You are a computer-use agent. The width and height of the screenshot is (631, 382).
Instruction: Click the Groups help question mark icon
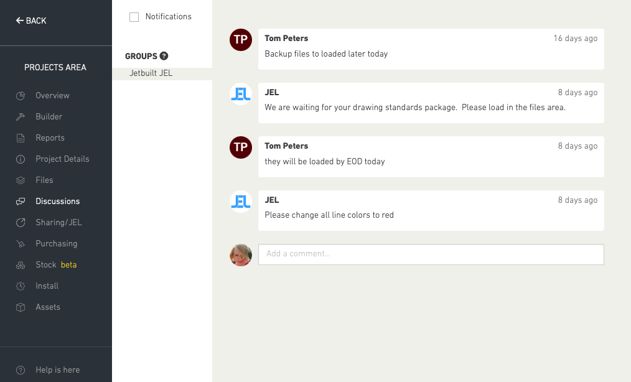pyautogui.click(x=164, y=56)
